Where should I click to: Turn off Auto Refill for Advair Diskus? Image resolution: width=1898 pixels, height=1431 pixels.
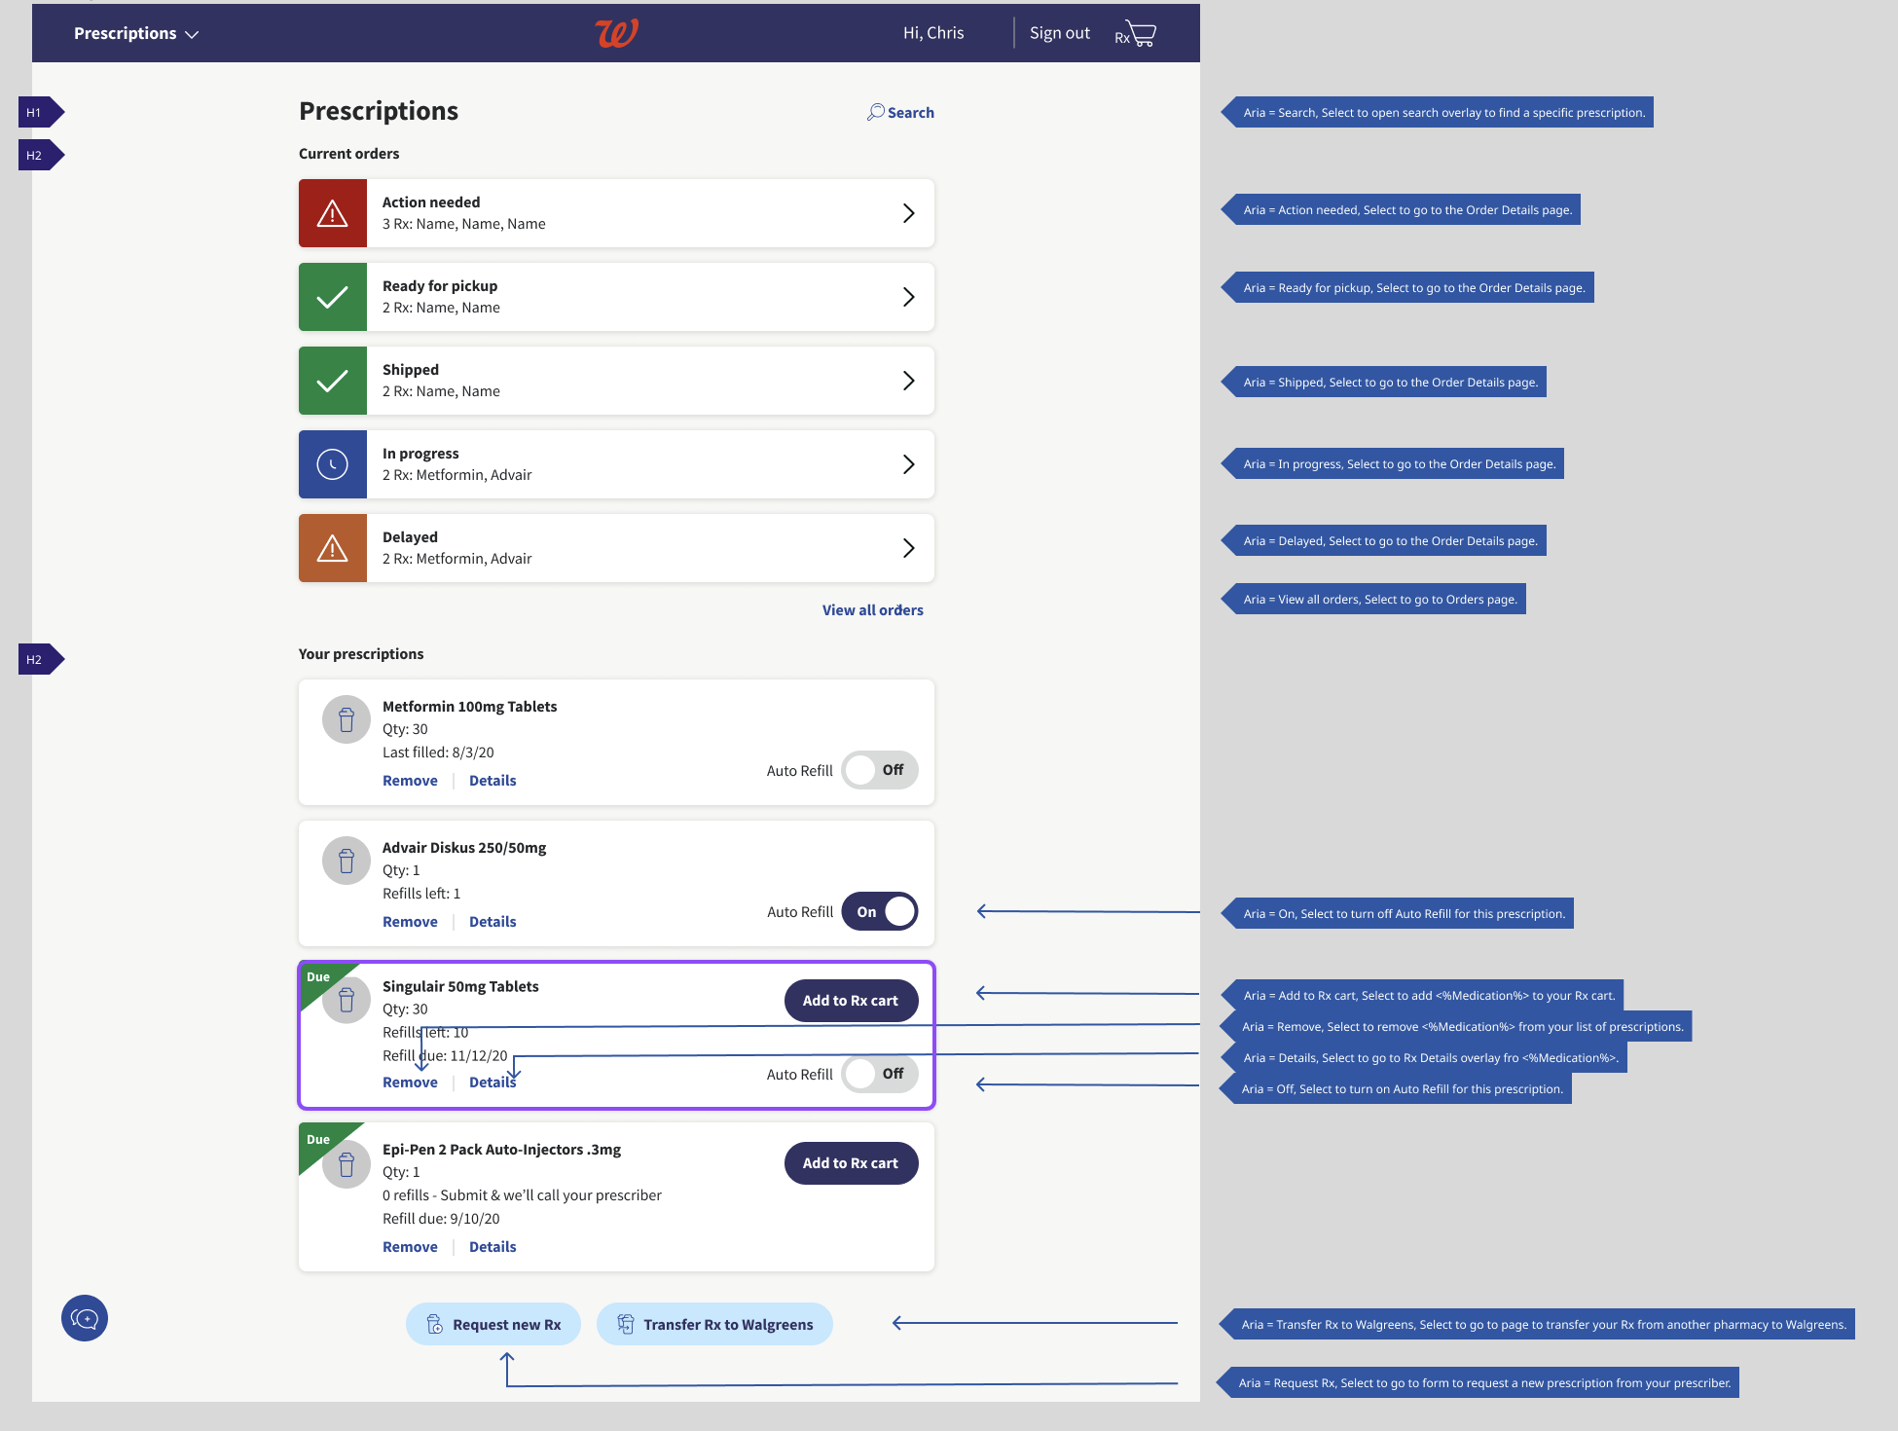879,911
